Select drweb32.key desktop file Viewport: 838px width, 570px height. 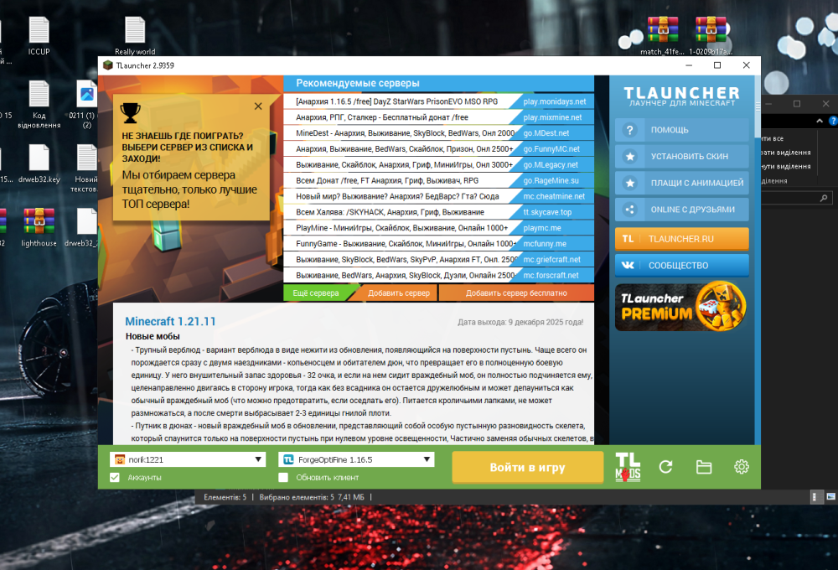coord(39,163)
